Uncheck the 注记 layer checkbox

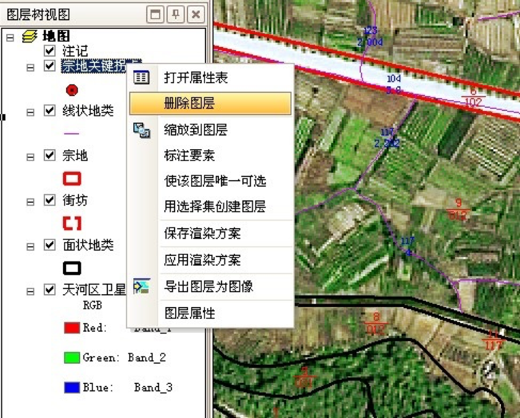51,51
